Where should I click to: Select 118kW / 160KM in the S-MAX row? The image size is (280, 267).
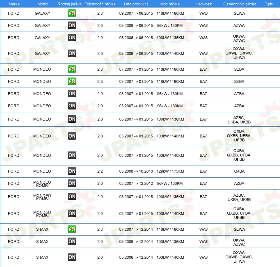point(170,229)
